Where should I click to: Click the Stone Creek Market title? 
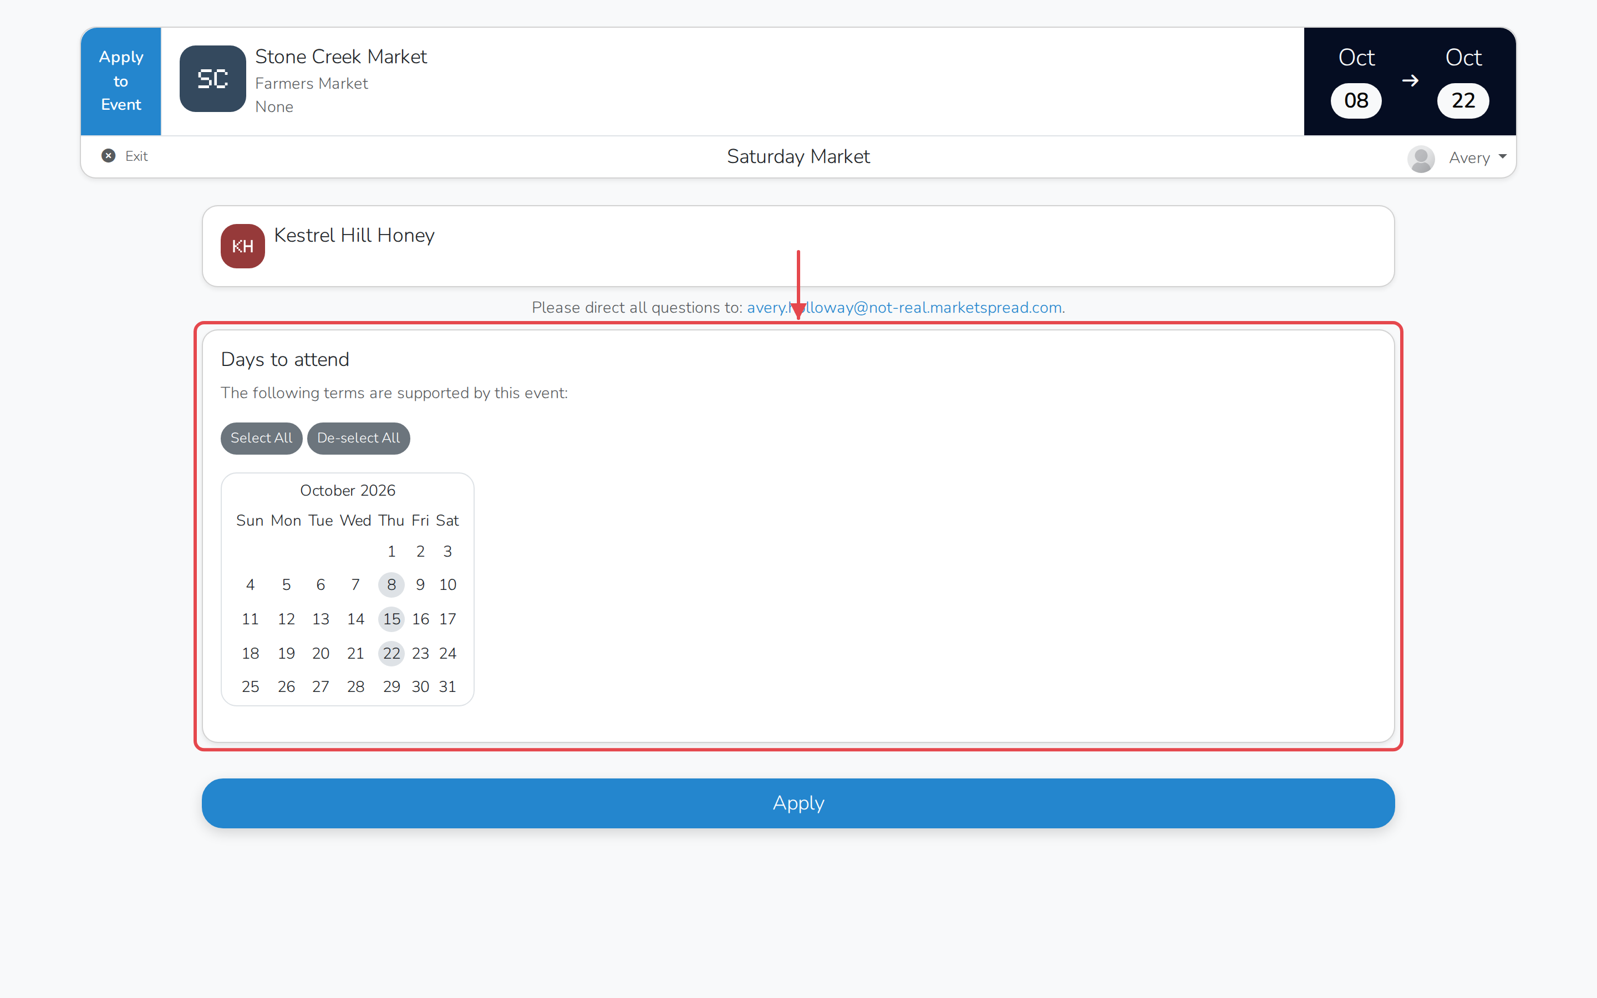(x=341, y=57)
